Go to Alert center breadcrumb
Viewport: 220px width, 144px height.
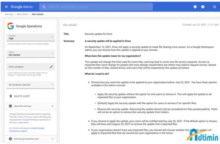point(22,14)
